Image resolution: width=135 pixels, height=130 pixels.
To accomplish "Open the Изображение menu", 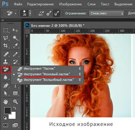I will point(71,4).
